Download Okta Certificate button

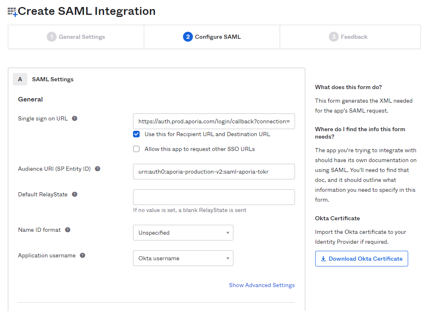click(x=361, y=259)
